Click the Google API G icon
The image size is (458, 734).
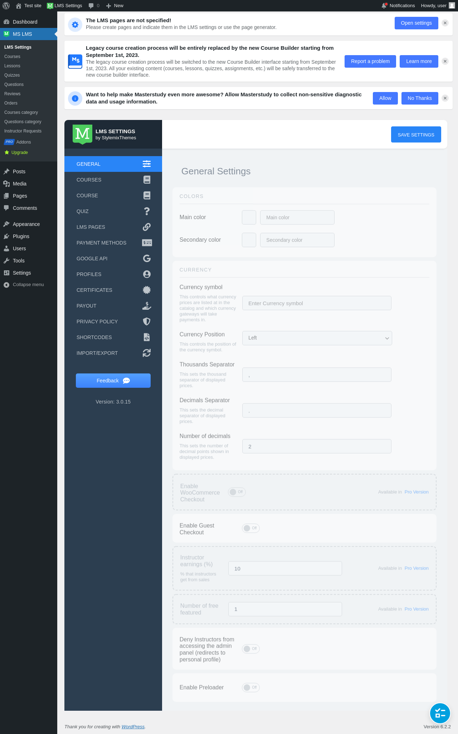pos(147,259)
